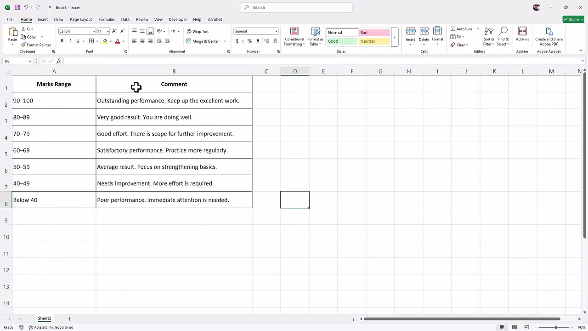This screenshot has width=588, height=331.
Task: Open Find & Select
Action: (503, 36)
